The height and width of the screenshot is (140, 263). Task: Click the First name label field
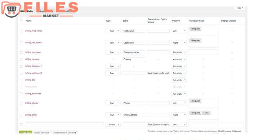134,31
